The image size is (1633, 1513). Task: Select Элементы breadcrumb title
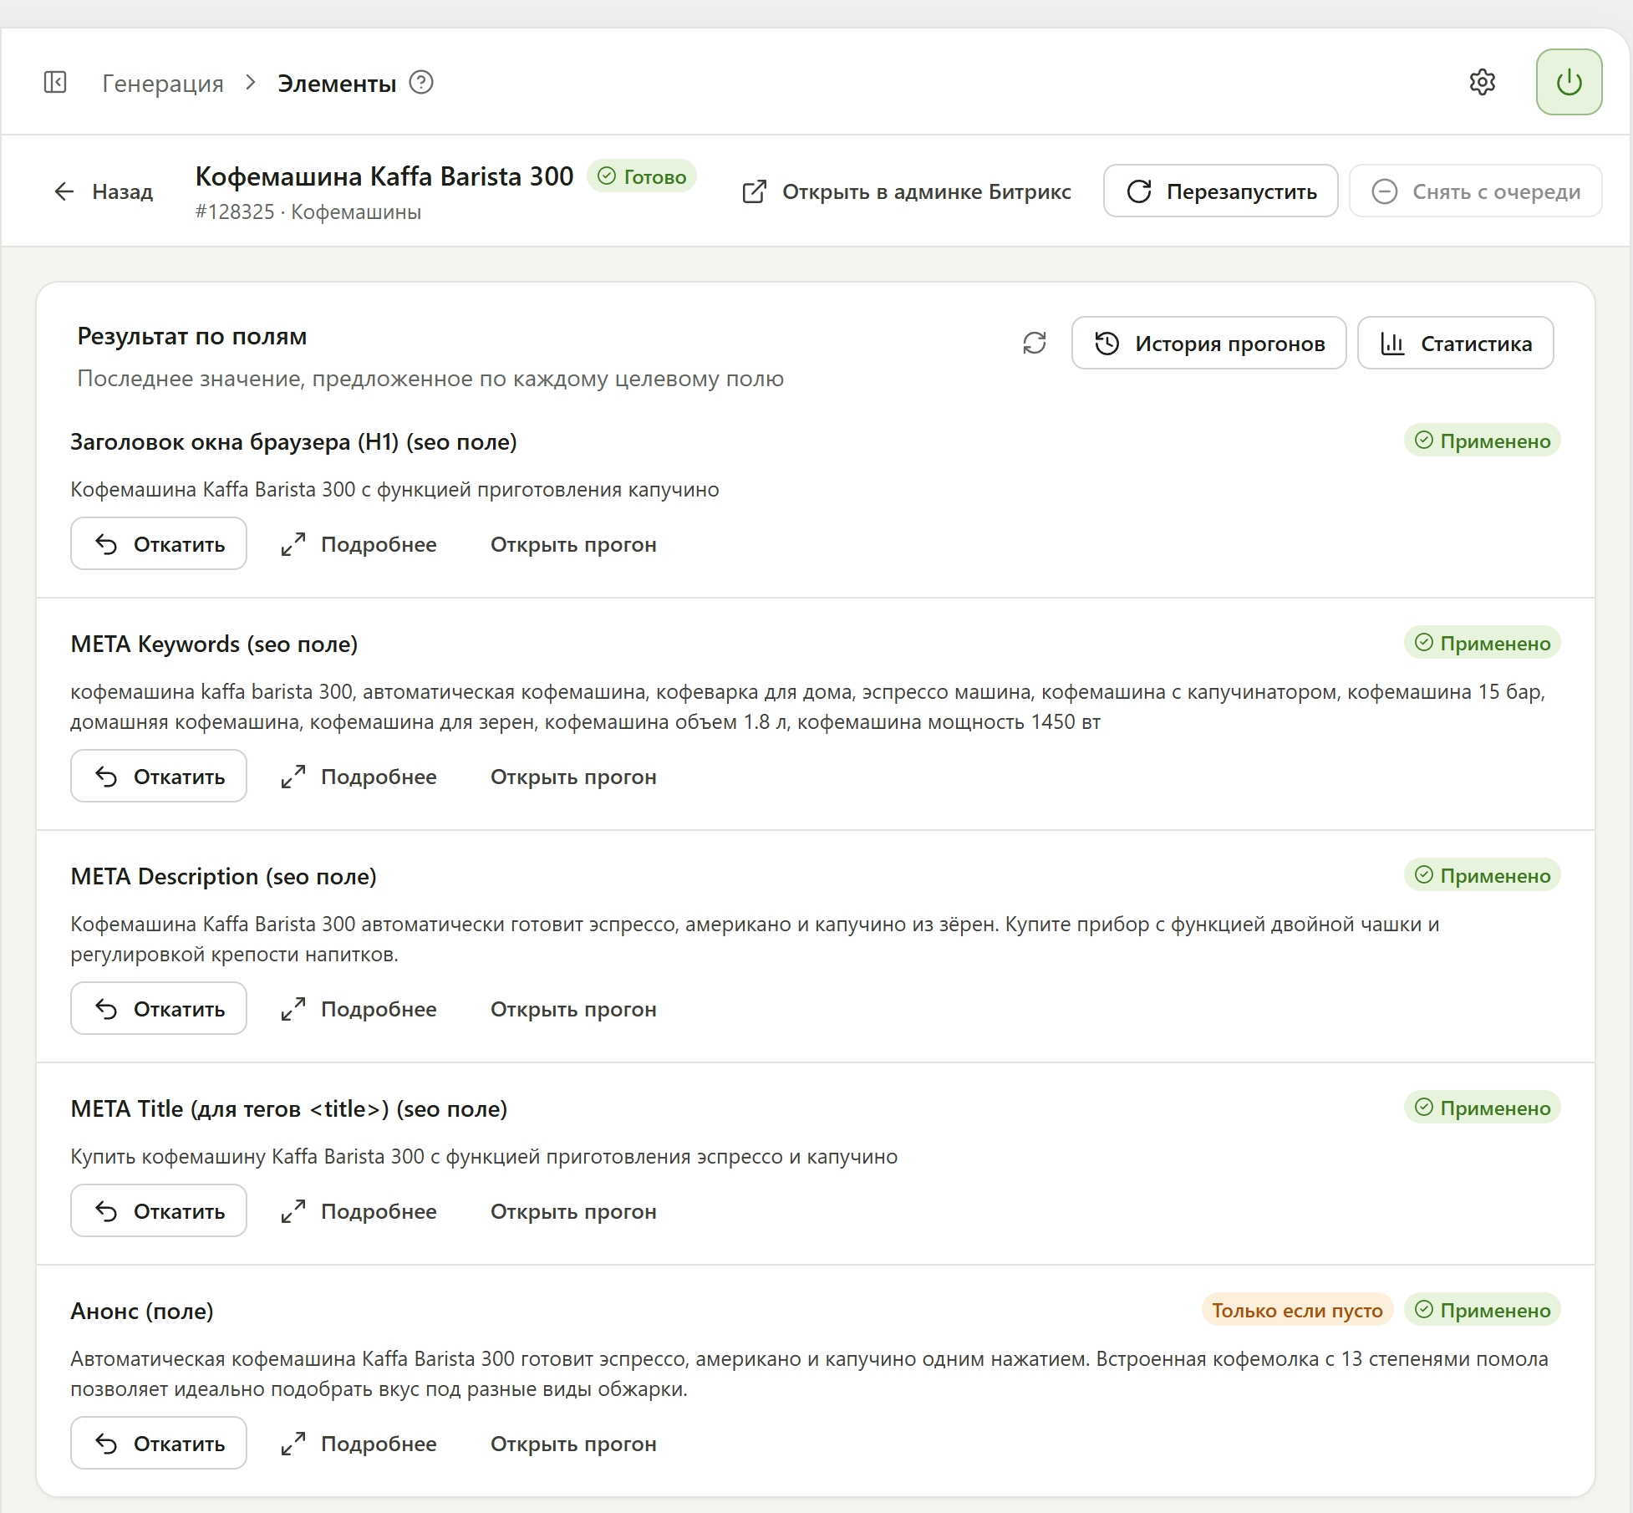pos(337,84)
